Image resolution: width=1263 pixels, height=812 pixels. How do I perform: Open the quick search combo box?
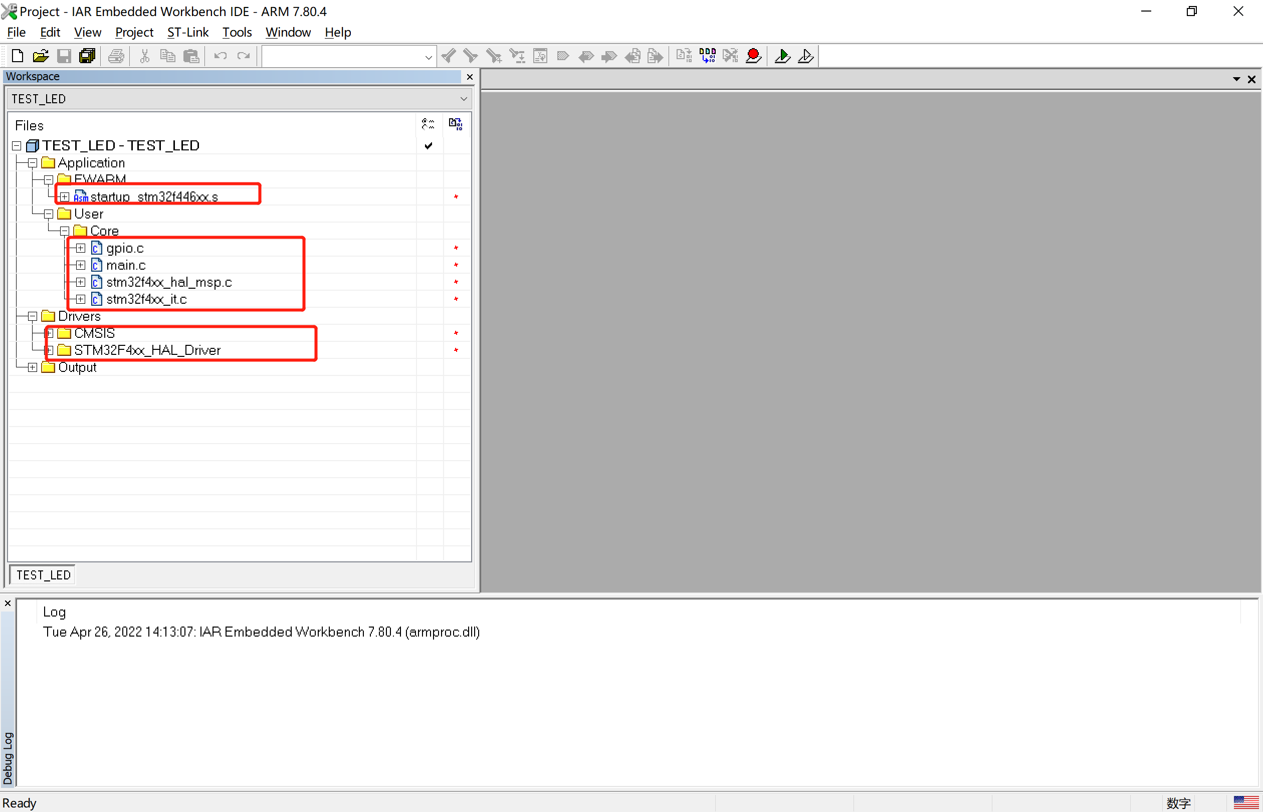pos(428,57)
